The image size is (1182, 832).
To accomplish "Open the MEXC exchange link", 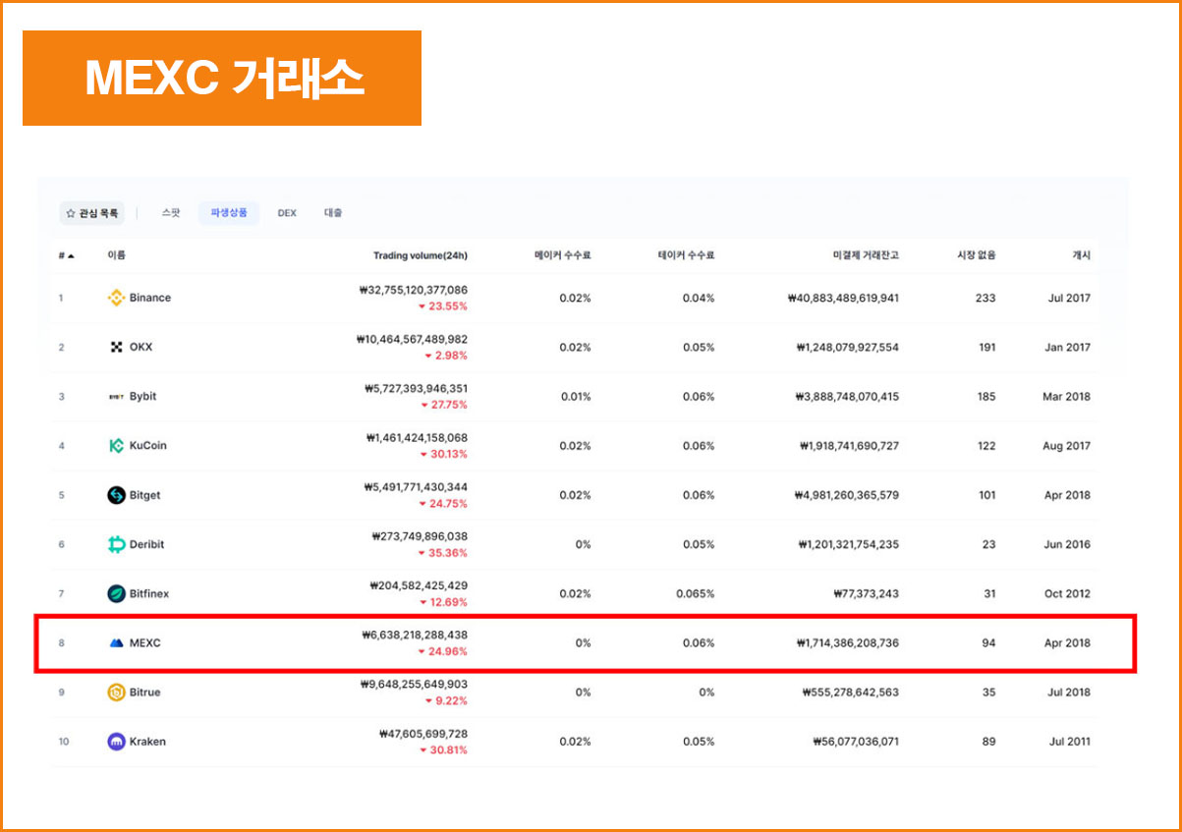I will 144,643.
